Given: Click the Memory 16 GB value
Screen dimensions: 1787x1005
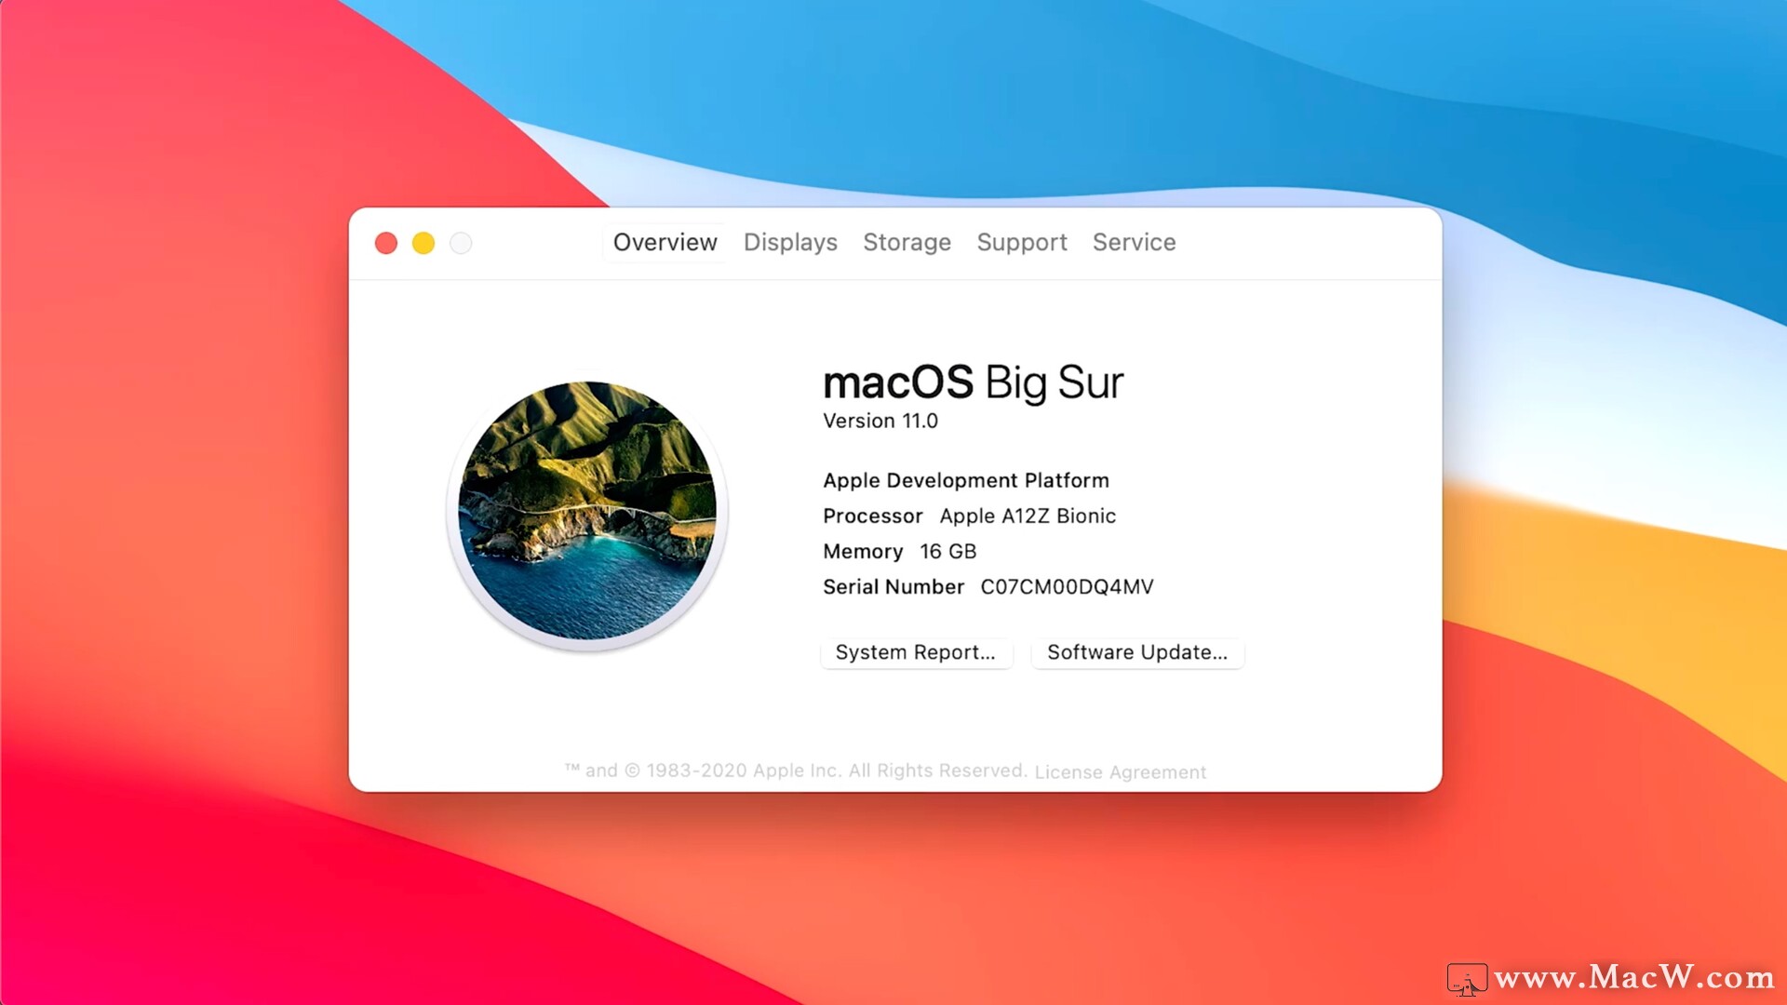Looking at the screenshot, I should click(947, 551).
